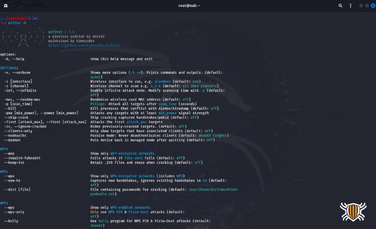
Task: Click the 'SETTINGS:' section heading
Action: click(9, 68)
